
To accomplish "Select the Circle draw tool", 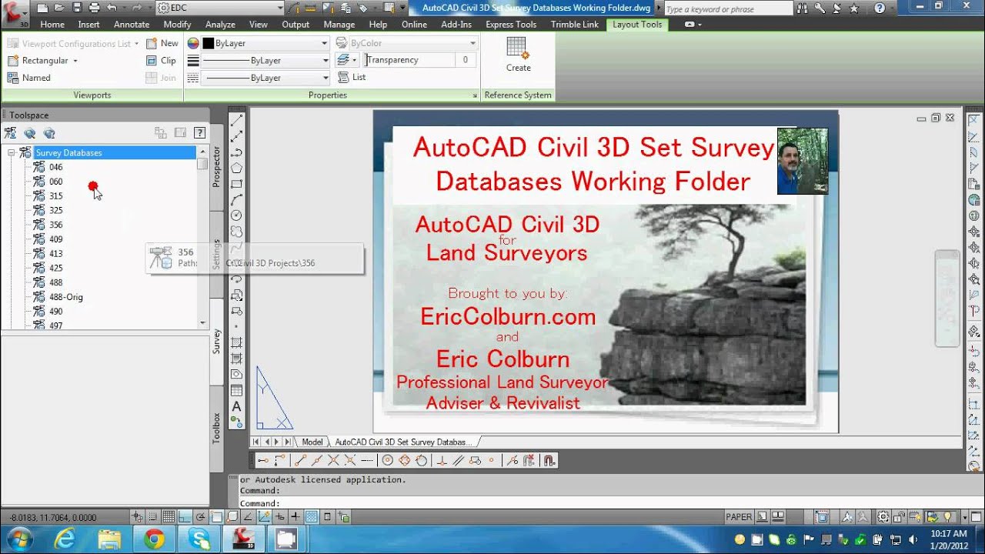I will point(237,215).
